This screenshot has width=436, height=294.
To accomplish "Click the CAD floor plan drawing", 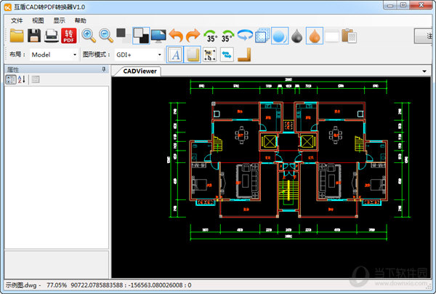I will pyautogui.click(x=288, y=160).
